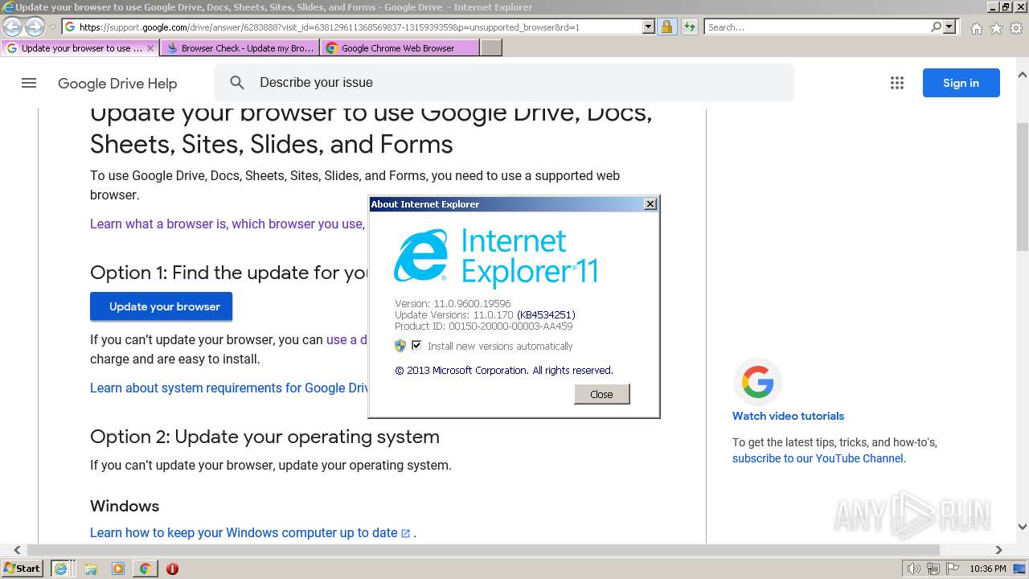Image resolution: width=1029 pixels, height=579 pixels.
Task: Click the browser Forward arrow button
Action: (35, 27)
